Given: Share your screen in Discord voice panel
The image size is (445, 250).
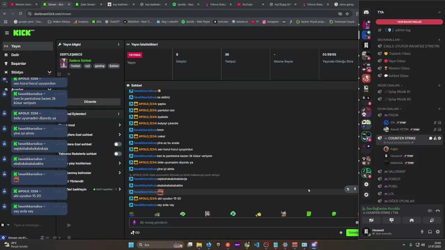Looking at the screenshot, I should pyautogui.click(x=391, y=220).
